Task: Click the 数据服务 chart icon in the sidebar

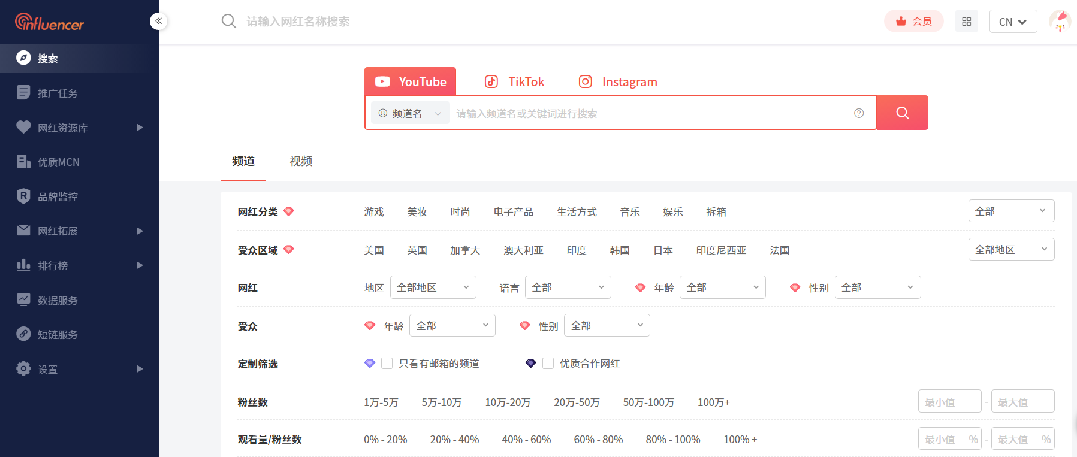Action: point(23,300)
